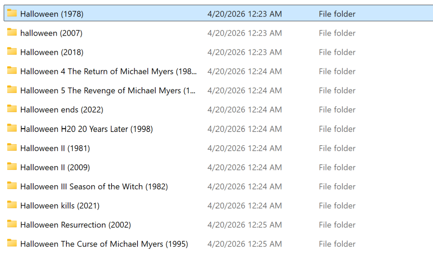Click the Halloween (2018) folder icon
Image resolution: width=433 pixels, height=257 pixels.
(12, 52)
